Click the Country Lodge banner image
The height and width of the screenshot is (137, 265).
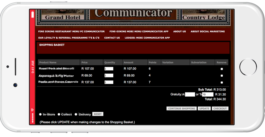click(x=204, y=15)
